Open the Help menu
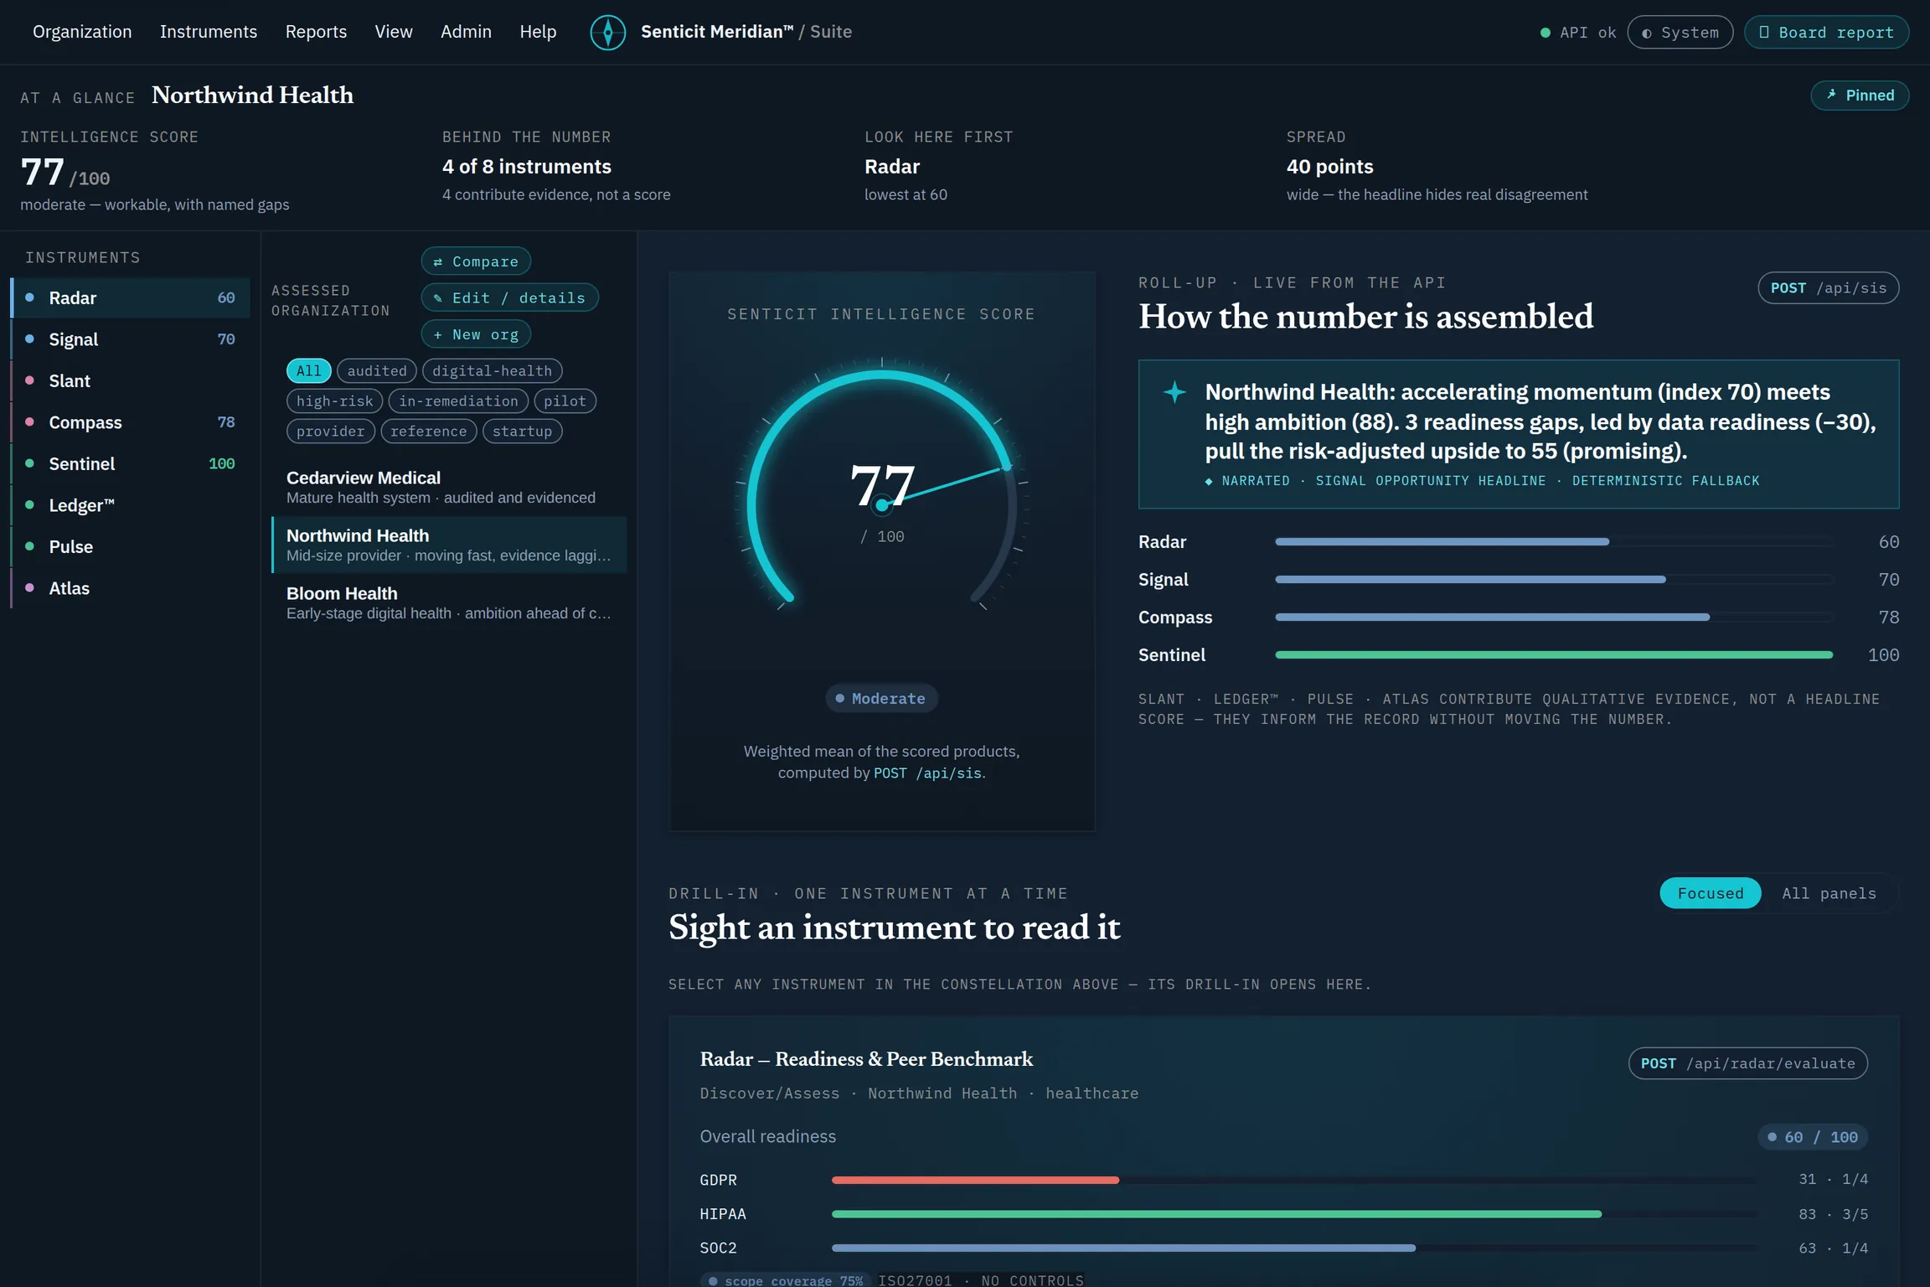 538,32
